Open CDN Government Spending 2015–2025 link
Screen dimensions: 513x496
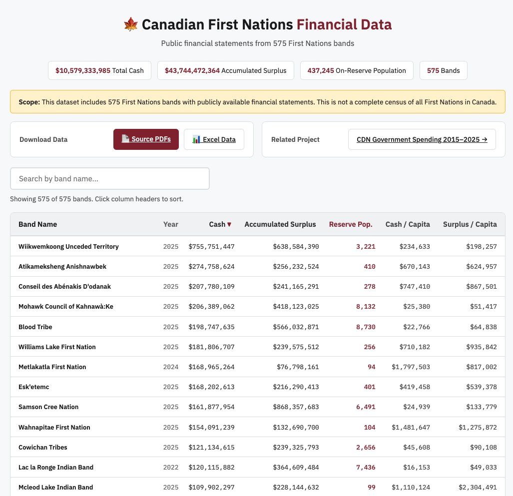tap(422, 139)
